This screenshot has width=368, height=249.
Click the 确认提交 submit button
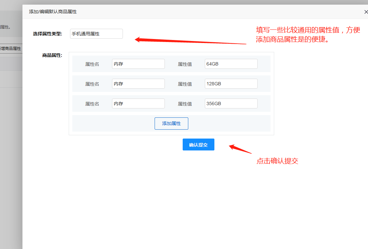[x=198, y=145]
